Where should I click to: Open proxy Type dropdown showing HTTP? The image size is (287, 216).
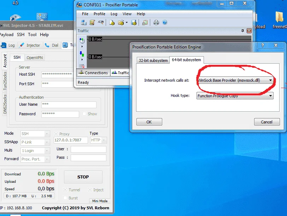[x=99, y=140]
